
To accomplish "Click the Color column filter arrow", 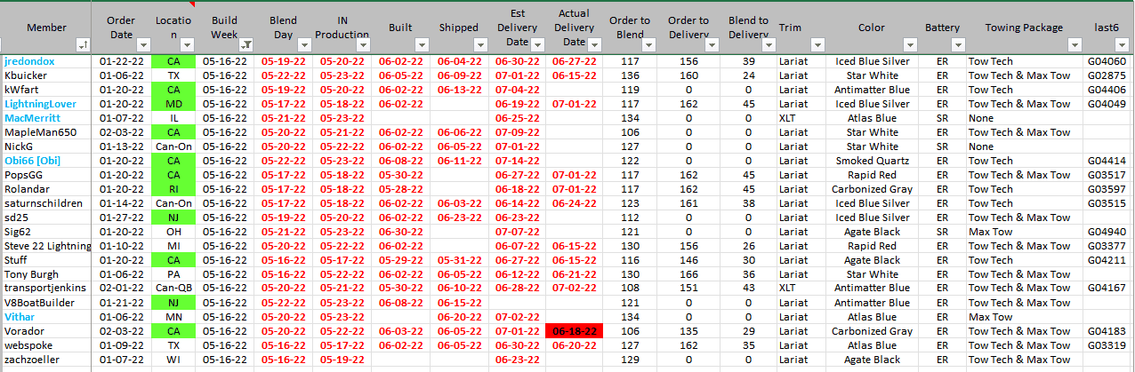I will pyautogui.click(x=908, y=44).
